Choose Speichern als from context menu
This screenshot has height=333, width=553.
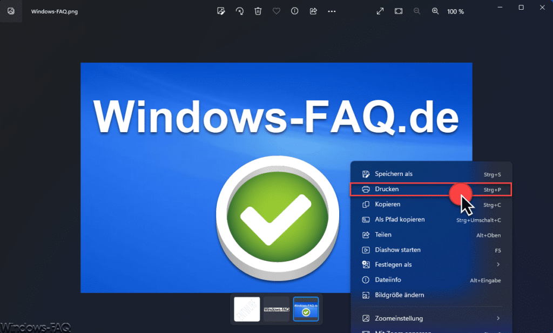tap(431, 174)
